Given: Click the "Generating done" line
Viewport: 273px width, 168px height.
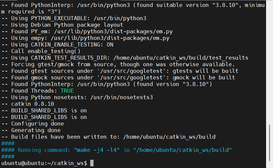Looking at the screenshot, I should coord(36,130).
